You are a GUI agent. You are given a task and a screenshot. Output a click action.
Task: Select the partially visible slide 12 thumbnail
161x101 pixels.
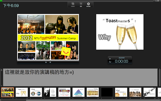coord(159,92)
